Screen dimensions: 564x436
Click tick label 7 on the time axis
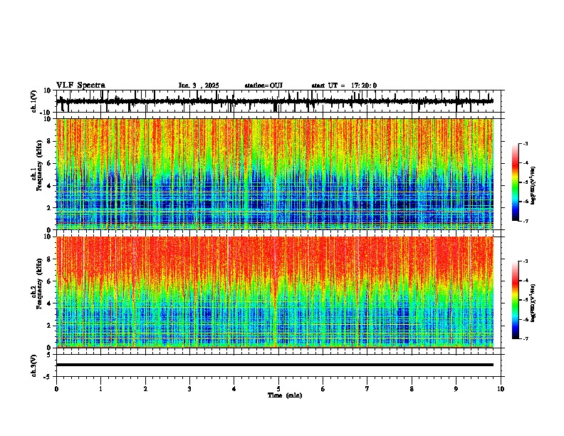367,389
